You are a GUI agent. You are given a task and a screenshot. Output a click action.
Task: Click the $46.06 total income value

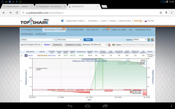click(81, 55)
